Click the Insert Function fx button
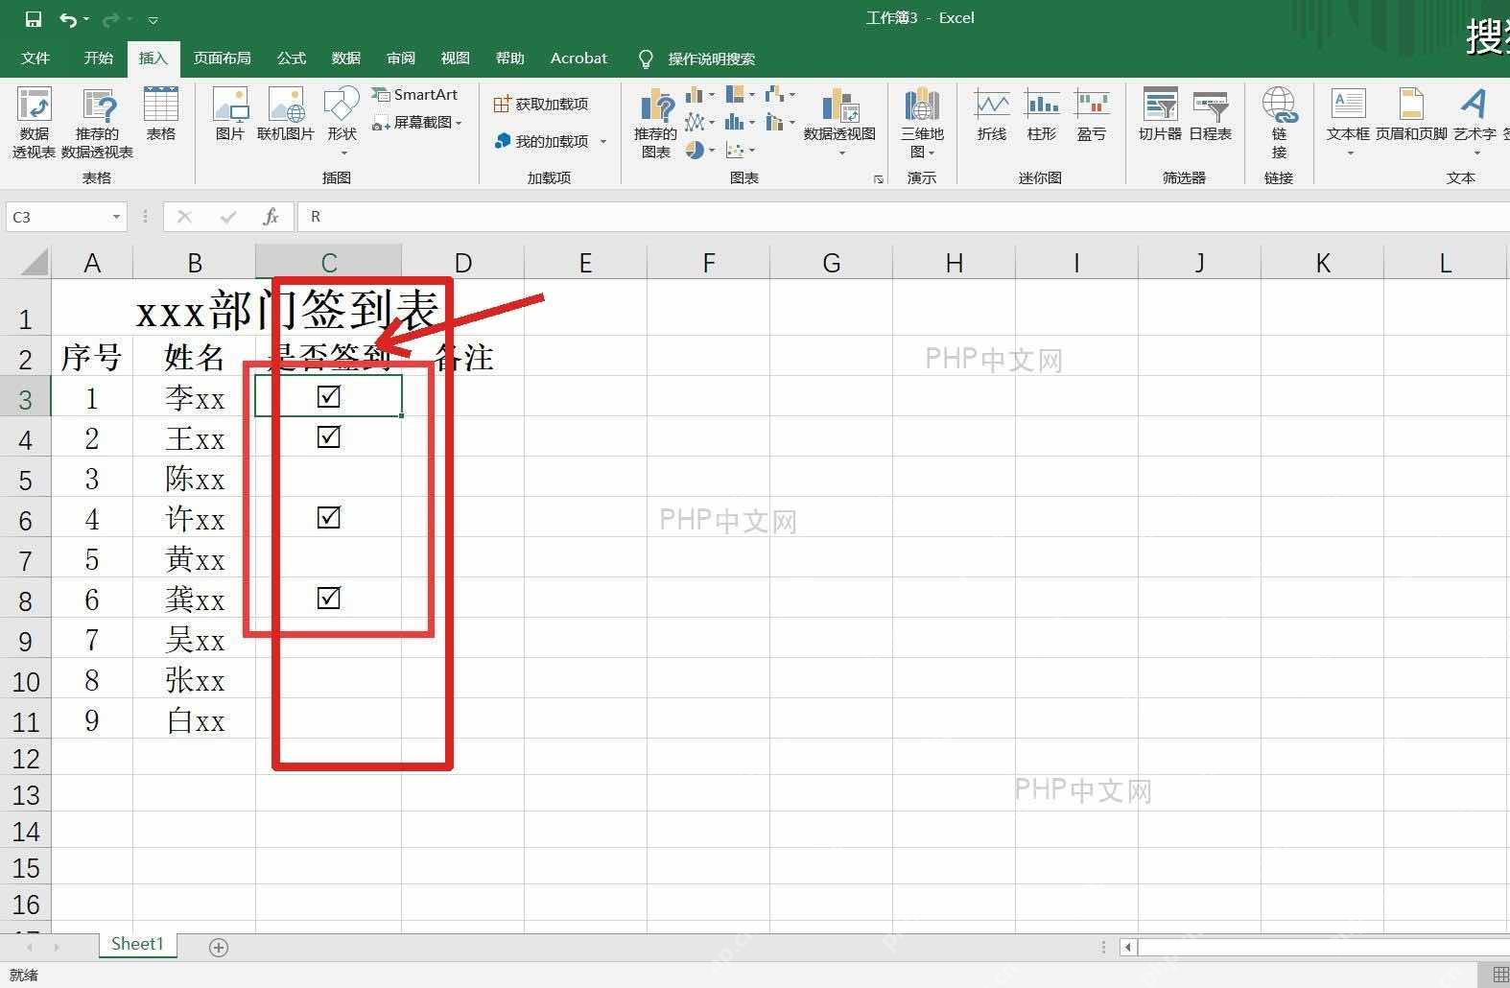This screenshot has height=988, width=1510. pyautogui.click(x=271, y=217)
